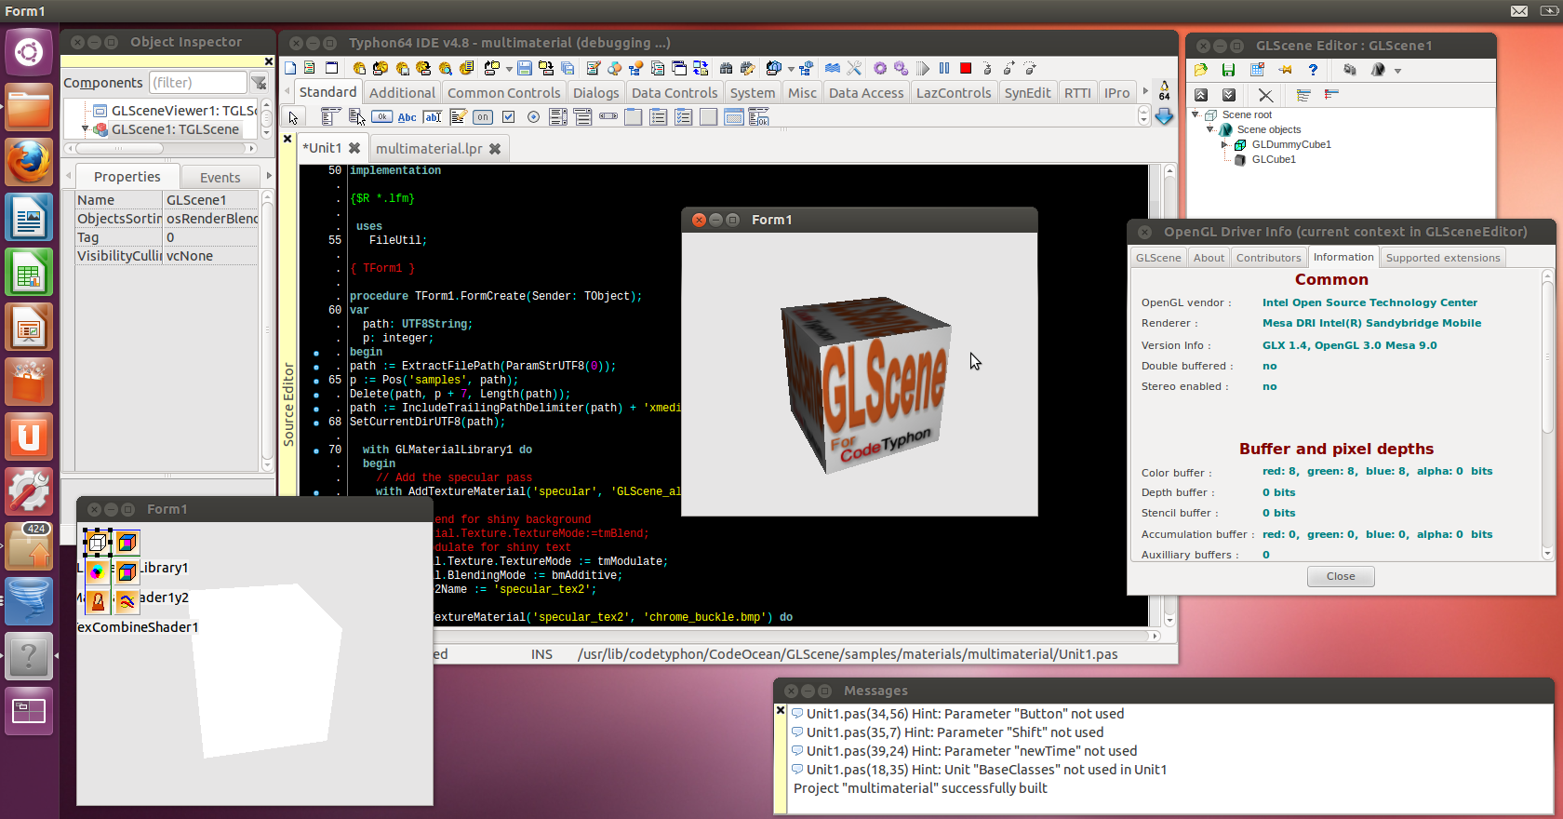Collapse GLScene1 node in Object Inspector tree
Viewport: 1563px width, 819px height.
tap(85, 129)
